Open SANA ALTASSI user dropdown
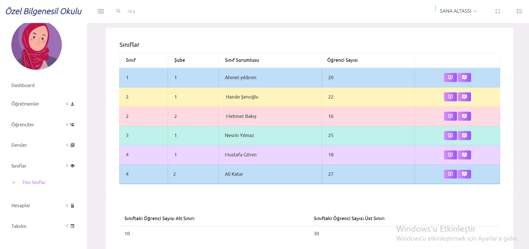Viewport: 529px width, 249px height. [458, 11]
